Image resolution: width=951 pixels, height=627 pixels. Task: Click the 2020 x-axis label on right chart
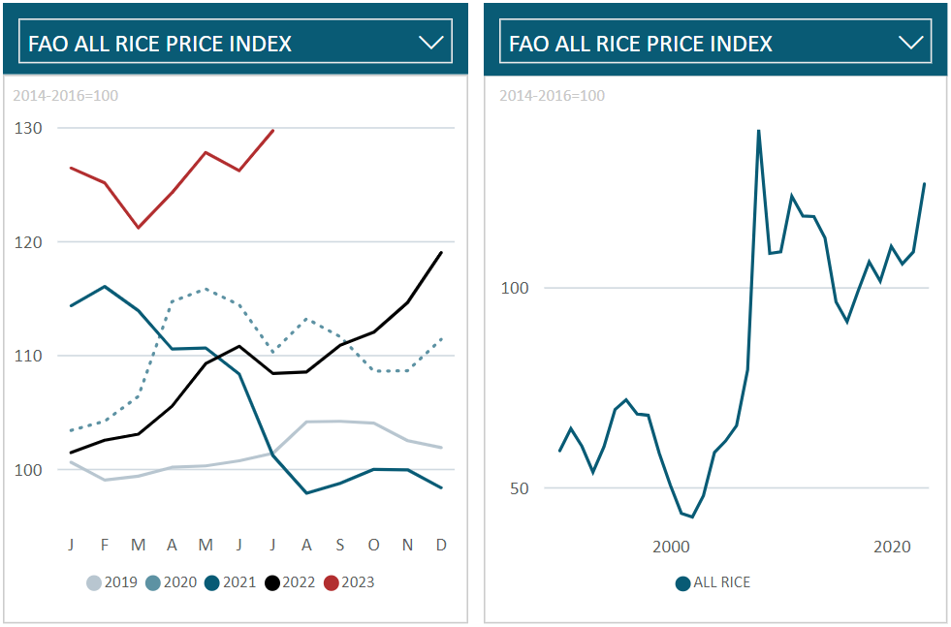[x=892, y=547]
